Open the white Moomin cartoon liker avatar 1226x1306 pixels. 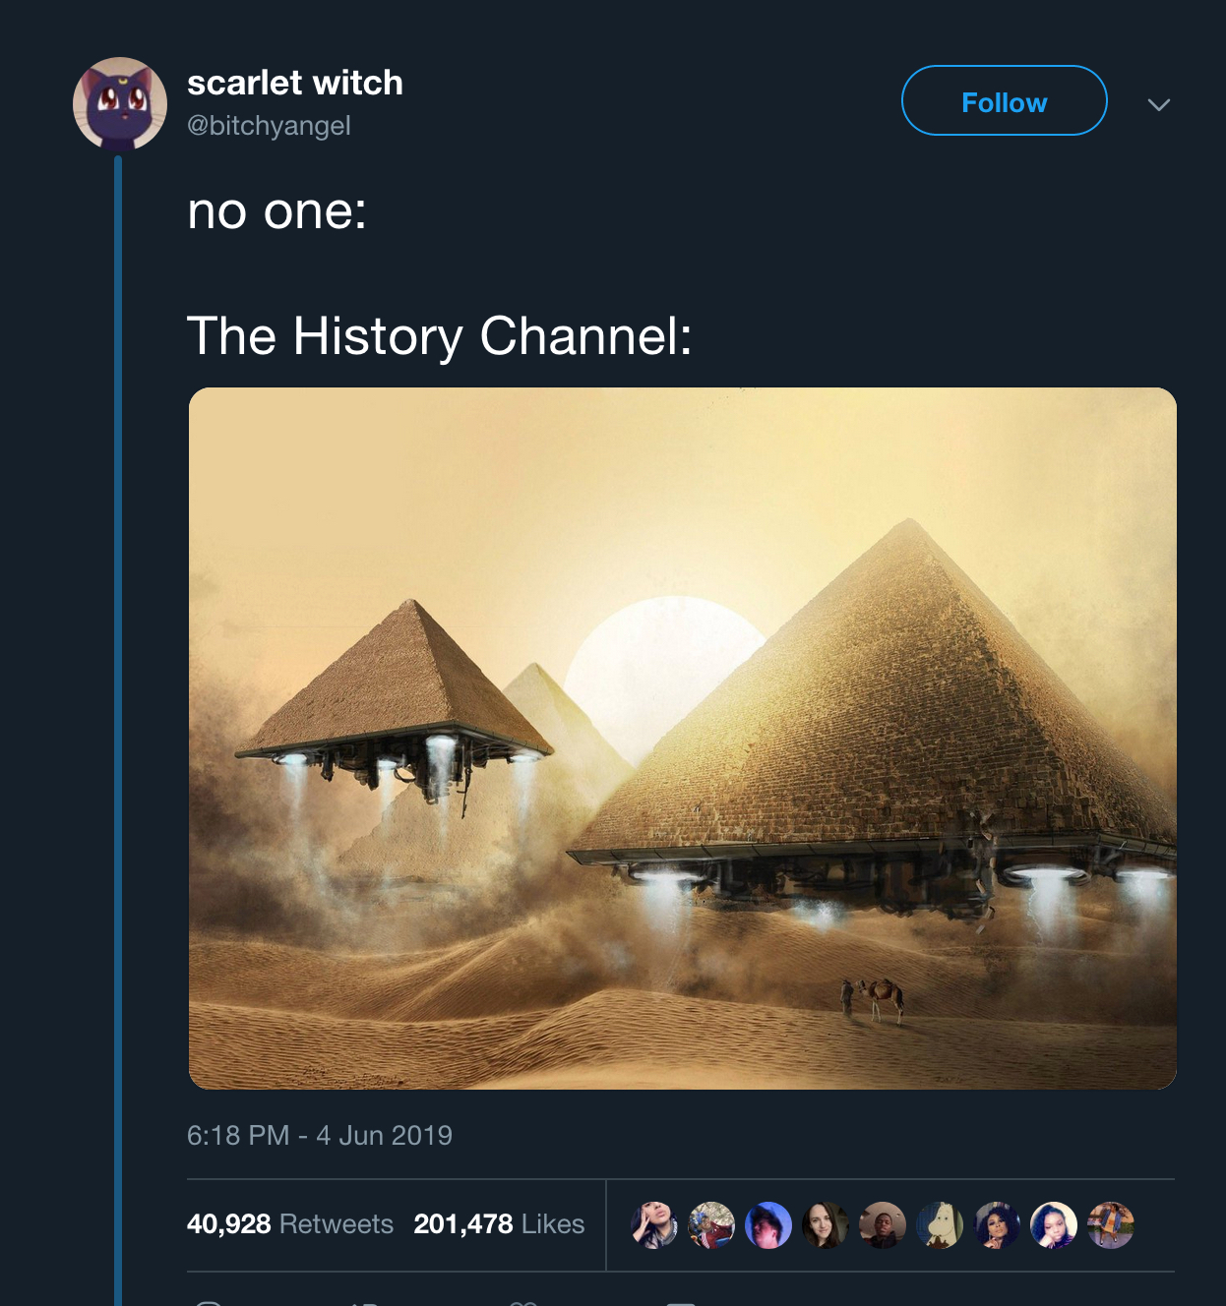pos(940,1225)
